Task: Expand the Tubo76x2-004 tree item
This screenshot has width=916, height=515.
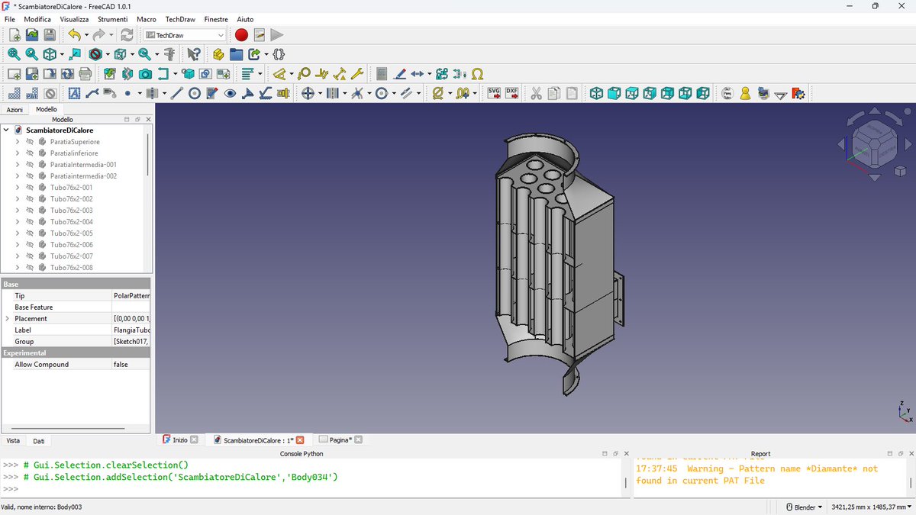Action: click(x=18, y=222)
